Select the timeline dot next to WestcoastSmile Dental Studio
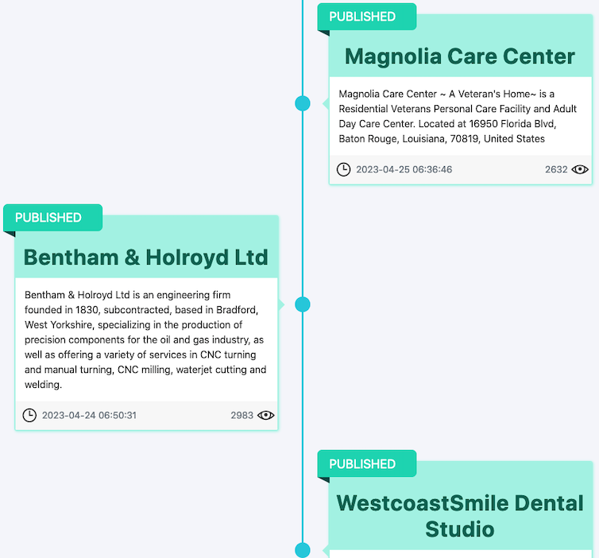 click(303, 550)
